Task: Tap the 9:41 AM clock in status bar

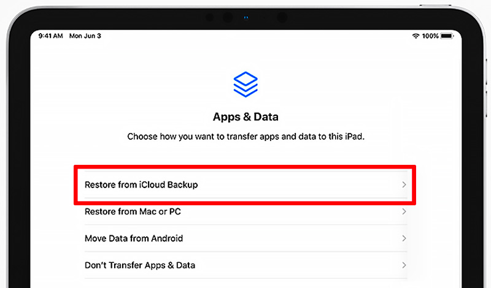Action: click(50, 36)
